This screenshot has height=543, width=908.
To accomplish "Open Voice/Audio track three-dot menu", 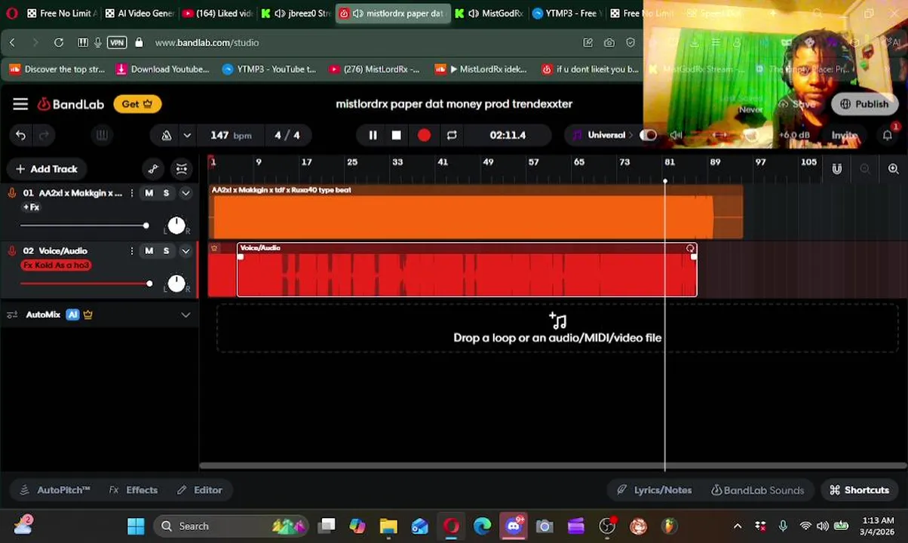I will point(132,251).
